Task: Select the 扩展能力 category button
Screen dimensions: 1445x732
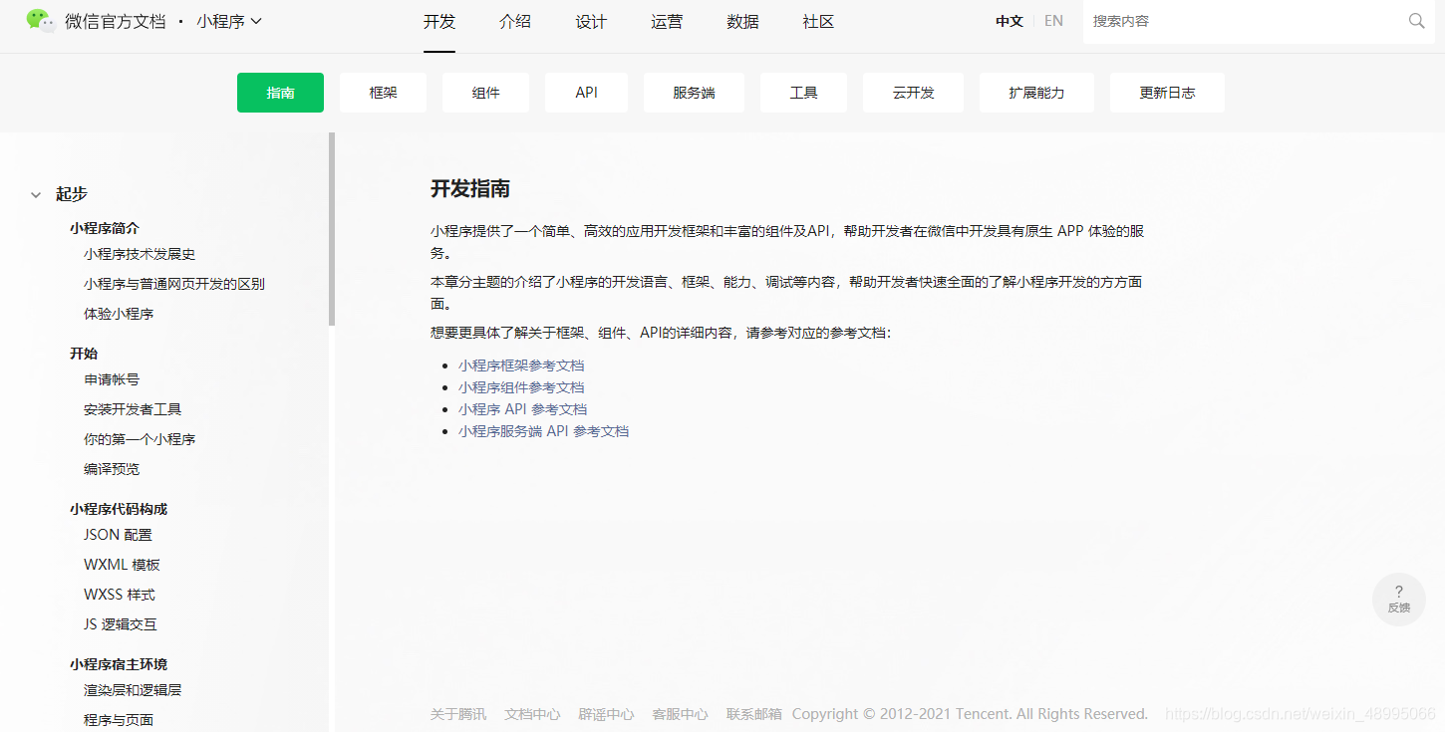Action: (1036, 93)
